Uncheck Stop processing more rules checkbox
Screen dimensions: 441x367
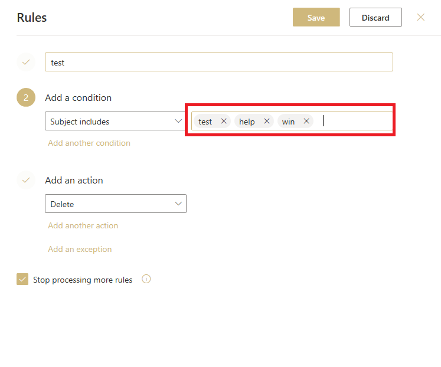[x=22, y=279]
